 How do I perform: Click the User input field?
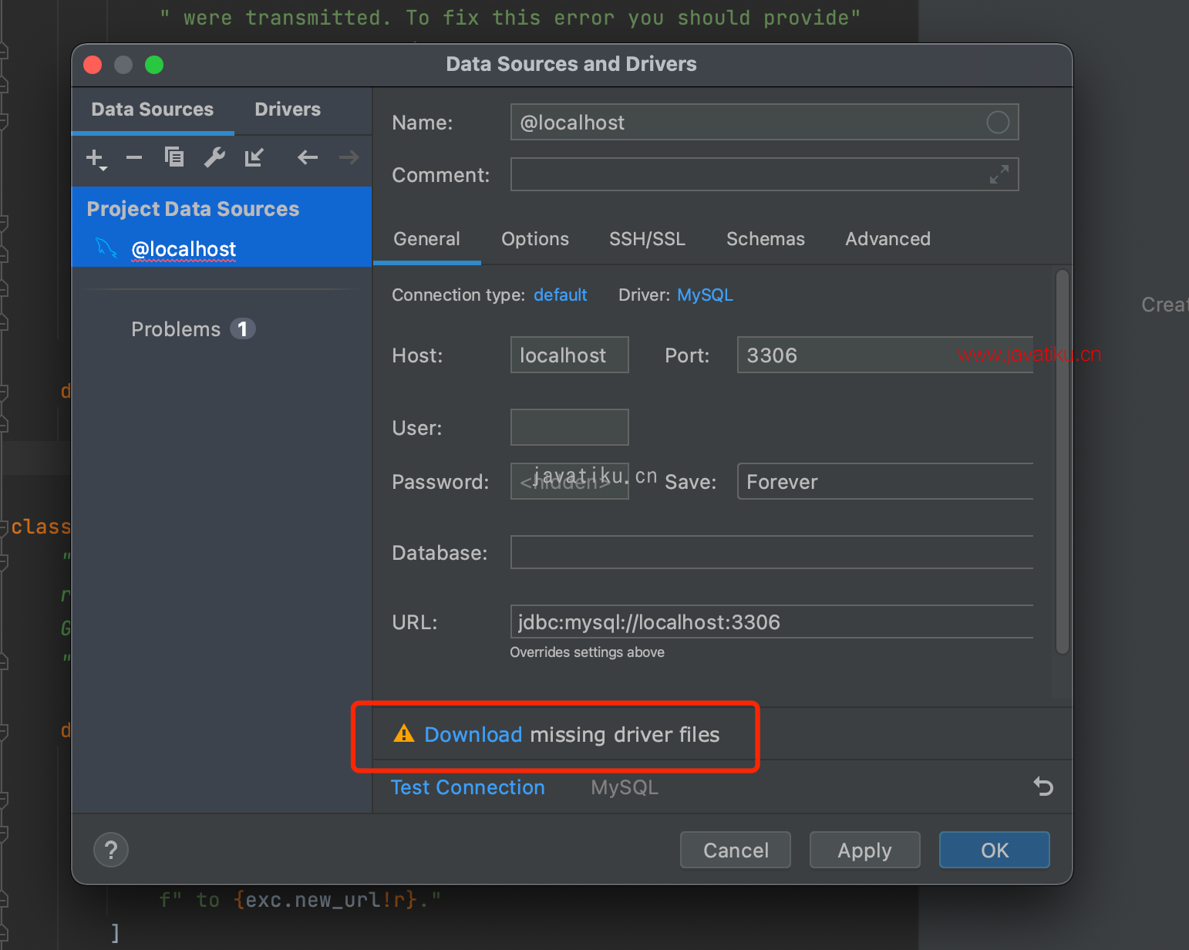(569, 427)
